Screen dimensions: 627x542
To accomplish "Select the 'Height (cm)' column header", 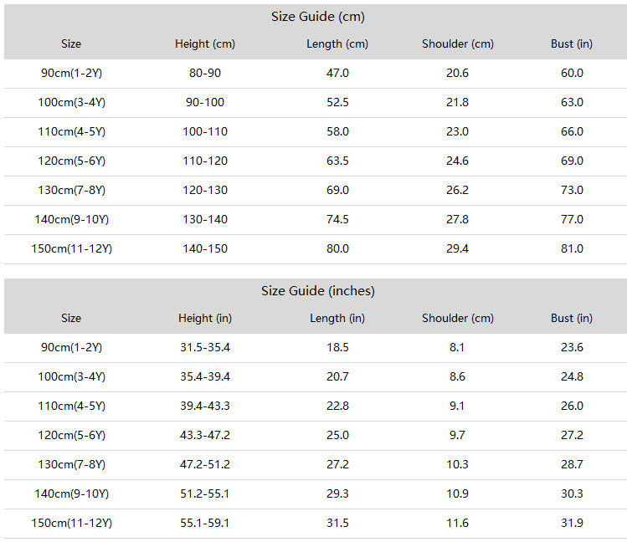I will point(204,43).
